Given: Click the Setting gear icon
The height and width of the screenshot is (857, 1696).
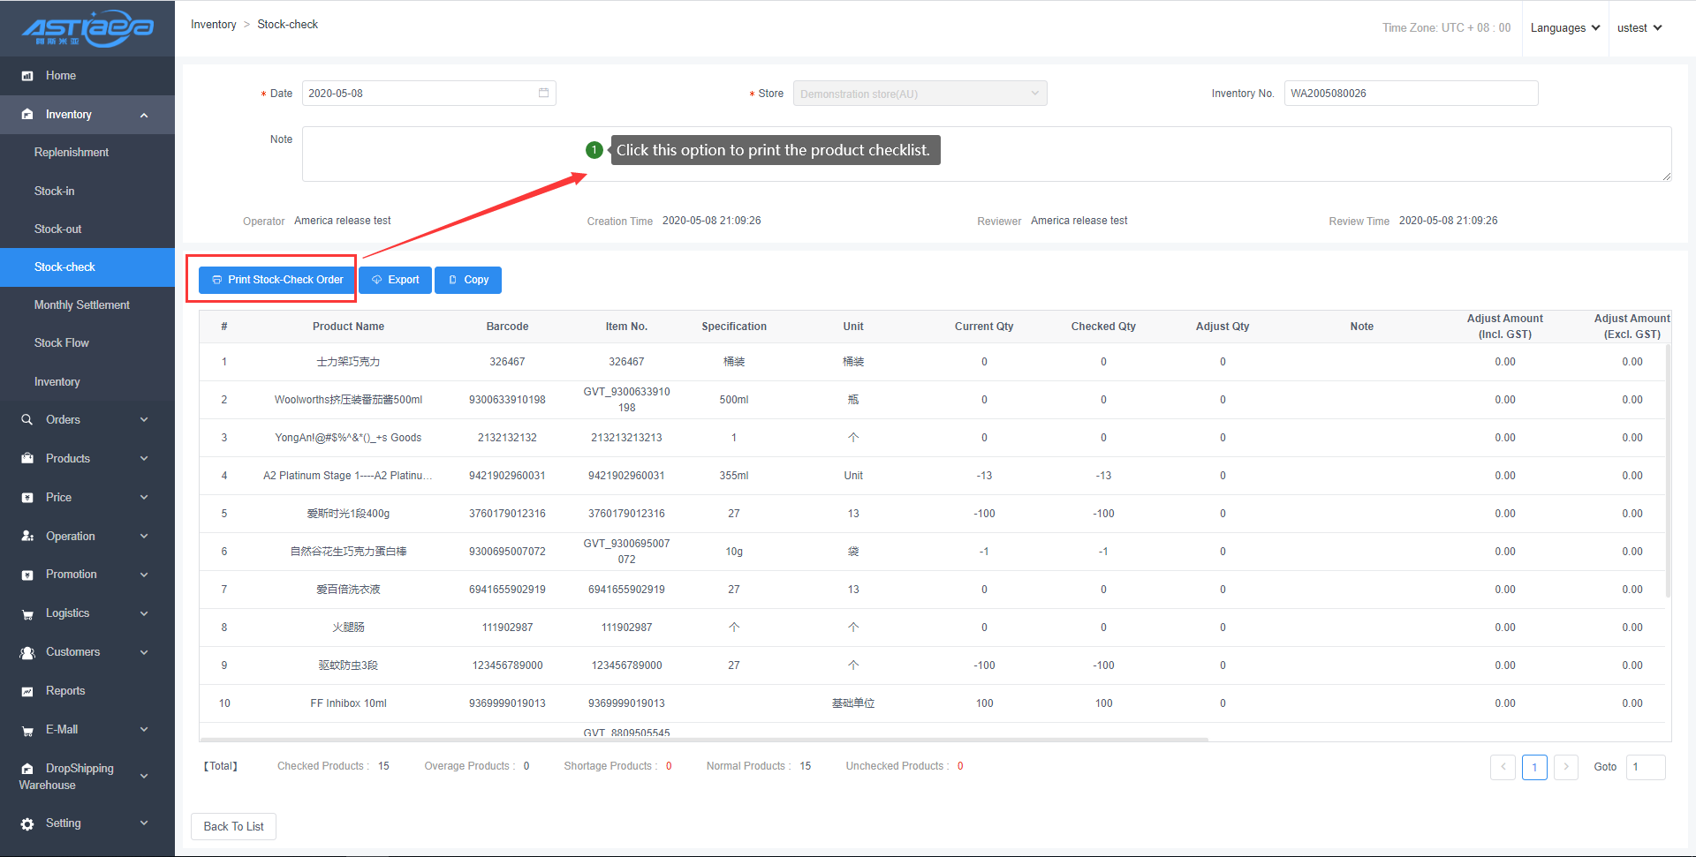Looking at the screenshot, I should [x=27, y=823].
